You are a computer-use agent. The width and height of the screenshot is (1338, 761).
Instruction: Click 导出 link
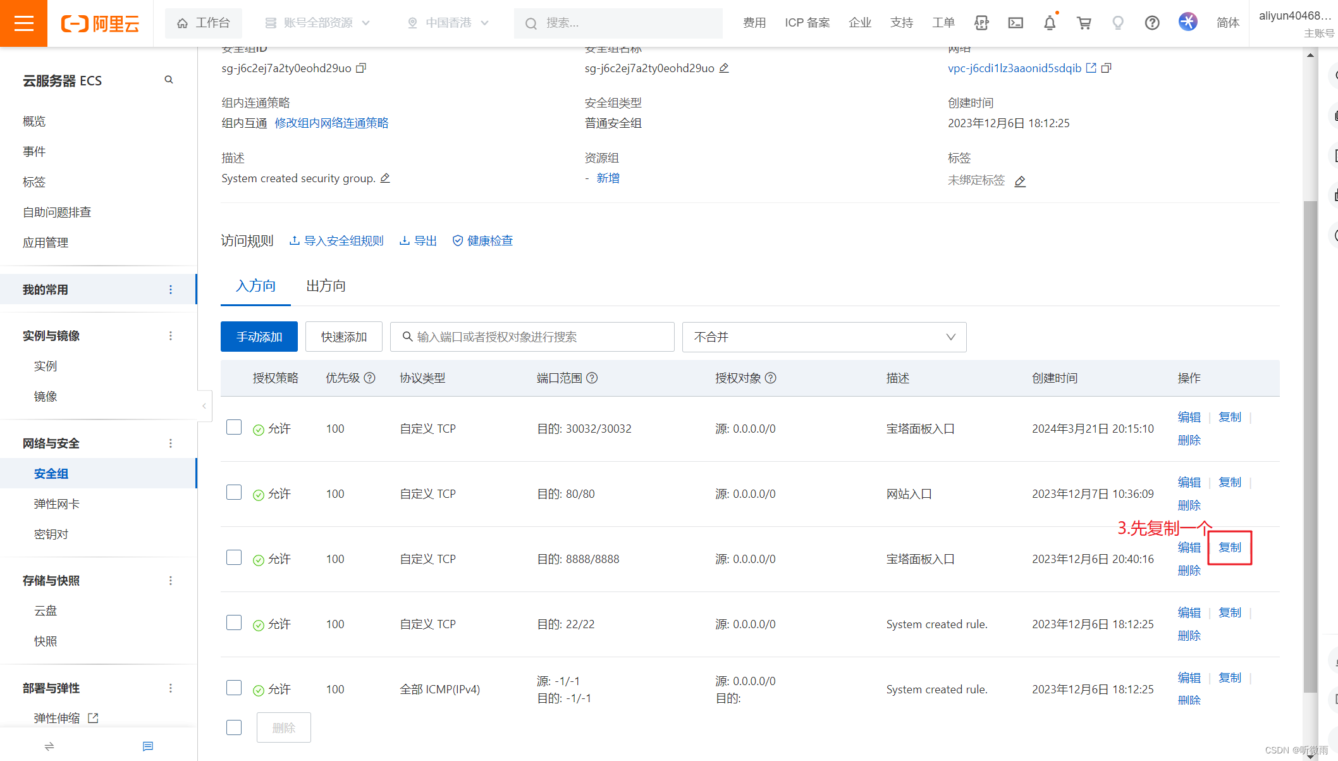tap(418, 241)
